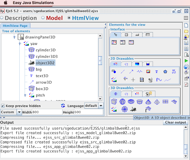
Task: Open the Apple menu
Action: [6, 3]
